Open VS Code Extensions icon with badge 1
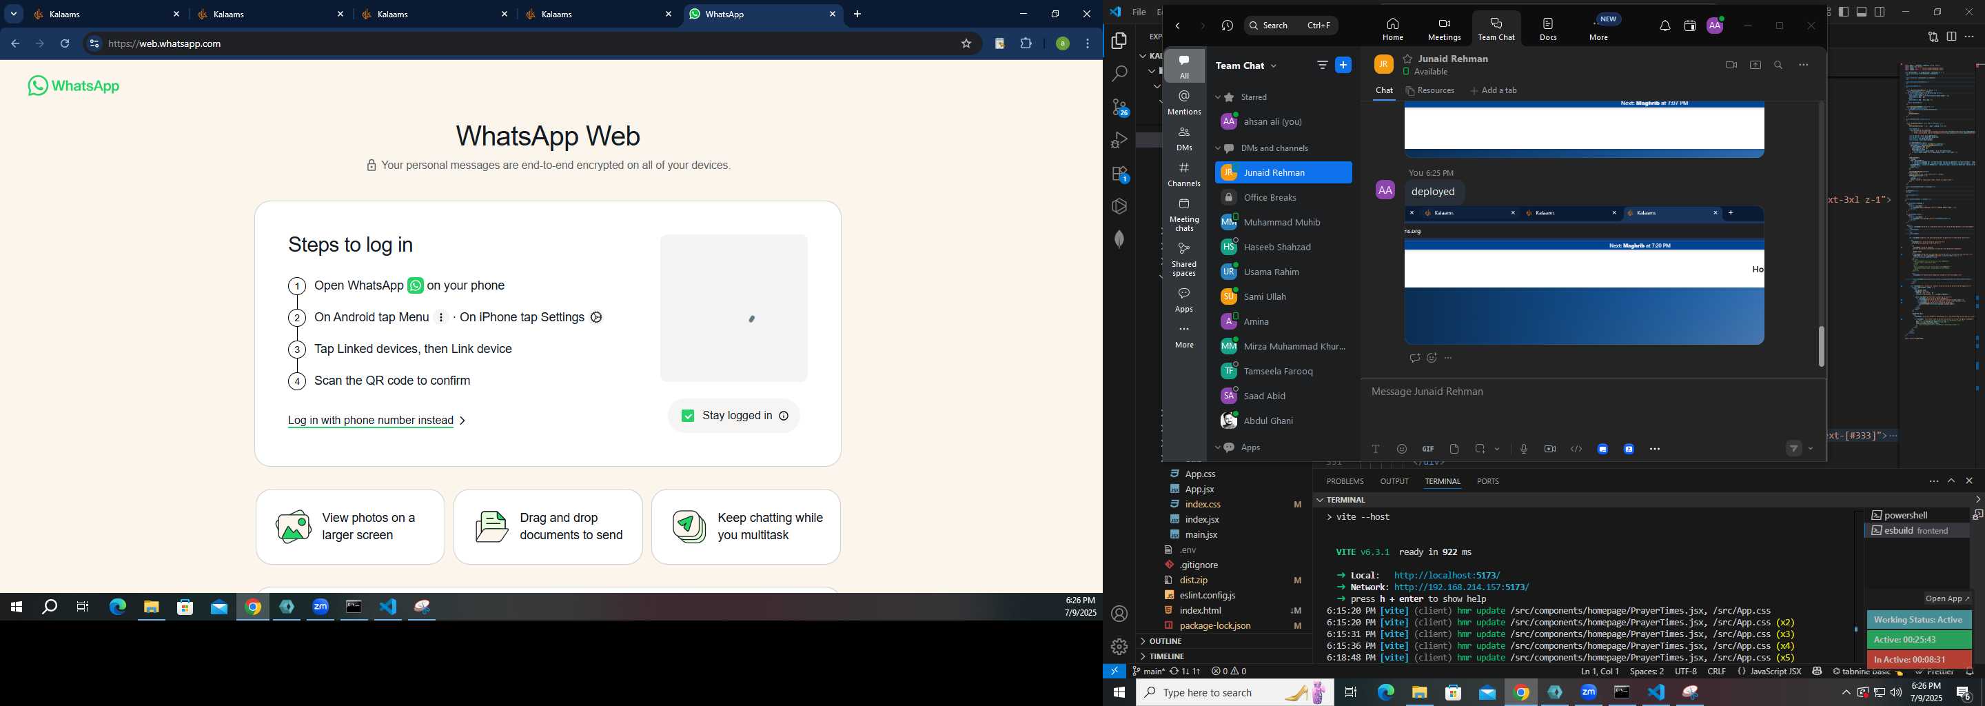 (1119, 174)
